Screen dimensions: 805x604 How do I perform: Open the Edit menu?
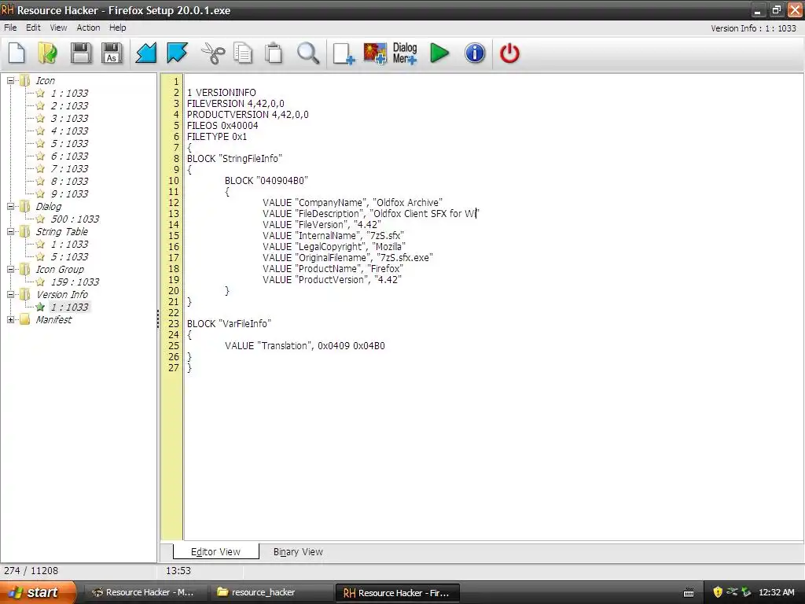[33, 28]
